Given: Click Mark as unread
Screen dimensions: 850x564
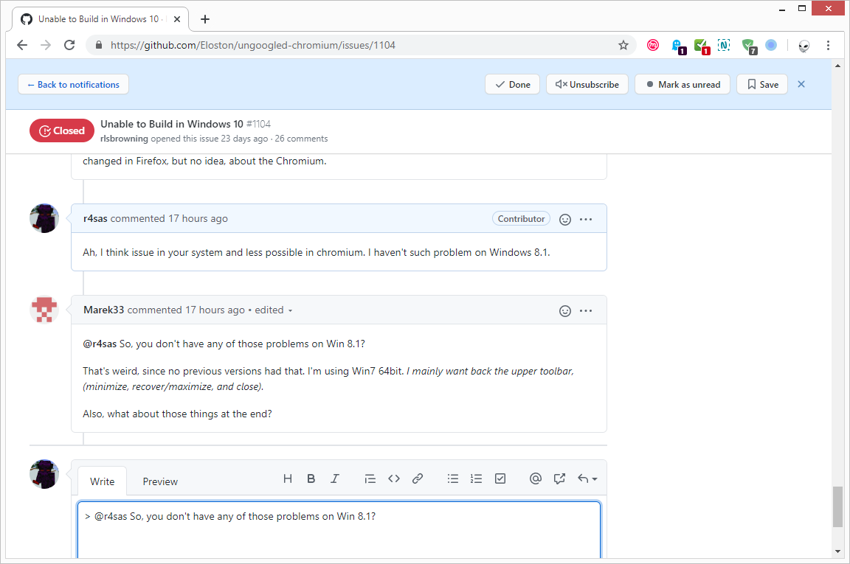Looking at the screenshot, I should point(683,85).
